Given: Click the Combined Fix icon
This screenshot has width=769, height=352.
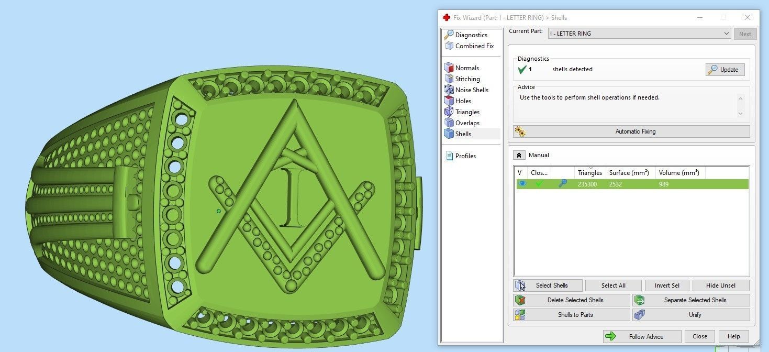Looking at the screenshot, I should click(x=449, y=46).
